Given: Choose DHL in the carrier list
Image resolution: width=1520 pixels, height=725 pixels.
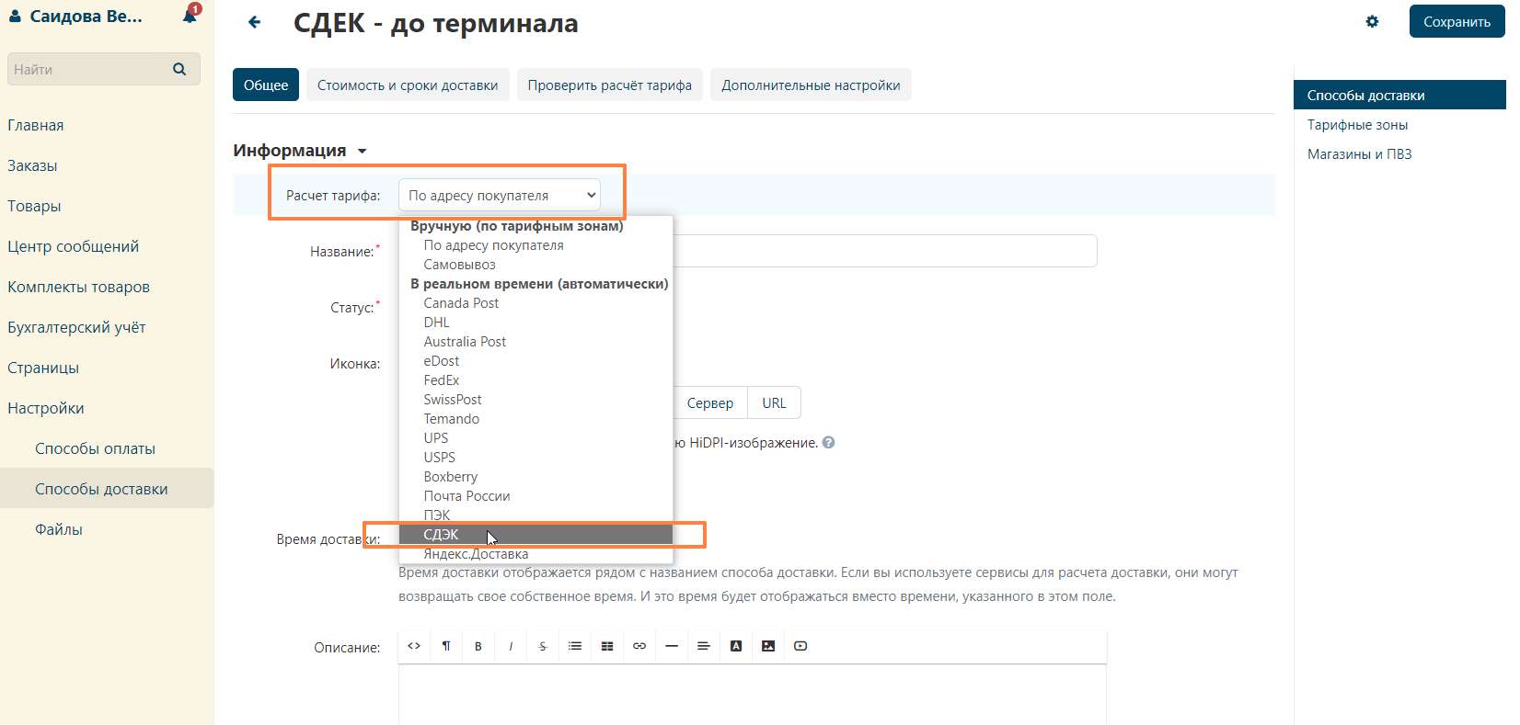Looking at the screenshot, I should (535, 323).
